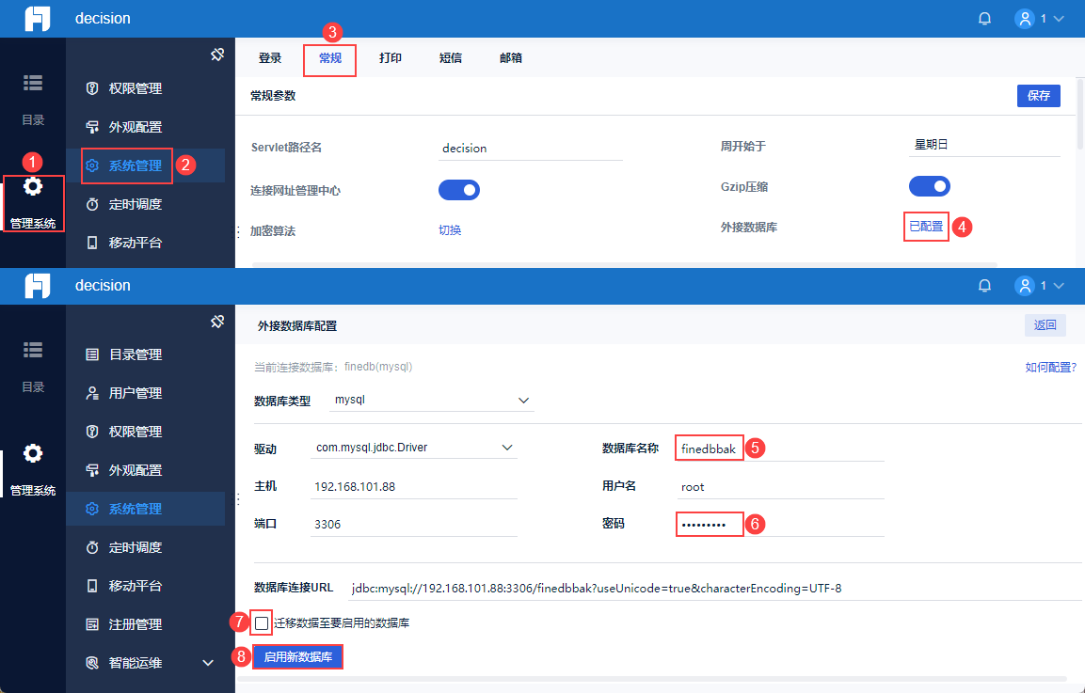Click user avatar icon in upper header

tap(1024, 19)
